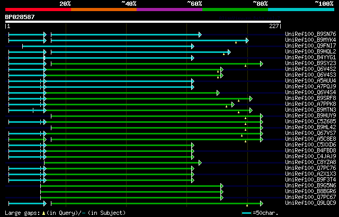Open the UniRef100_B9SRF8 entry
Image resolution: width=339 pixels, height=217 pixels.
point(310,98)
